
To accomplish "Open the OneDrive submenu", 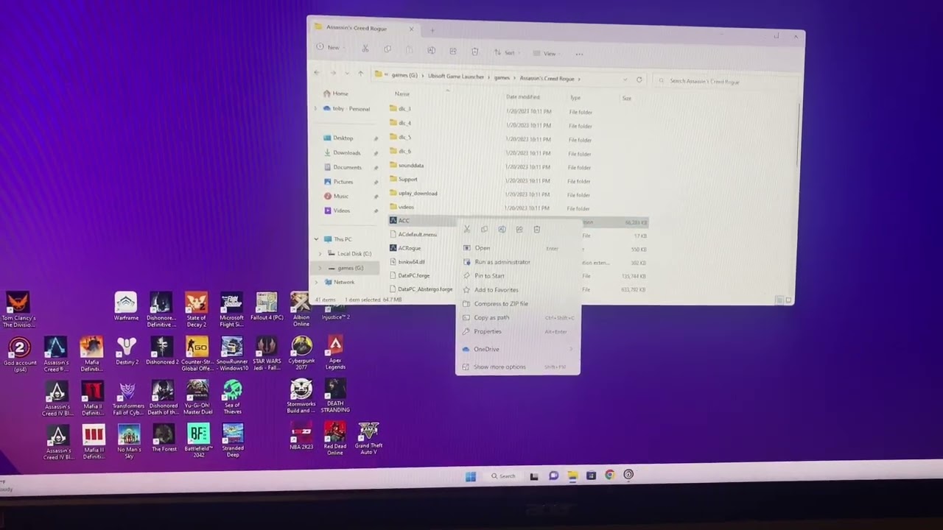I will [517, 349].
